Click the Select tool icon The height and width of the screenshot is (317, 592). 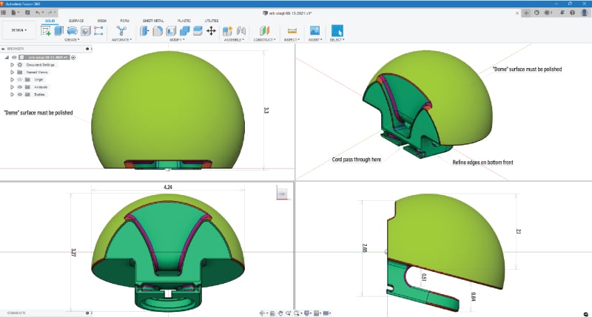point(337,30)
